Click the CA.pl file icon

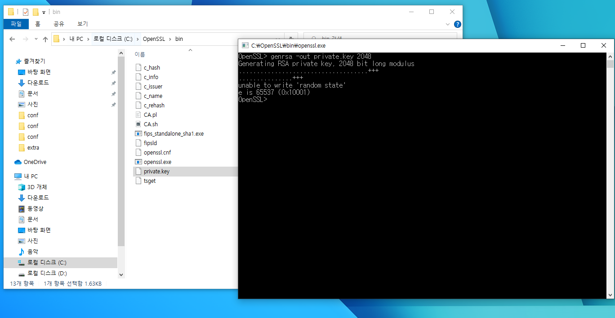tap(138, 115)
